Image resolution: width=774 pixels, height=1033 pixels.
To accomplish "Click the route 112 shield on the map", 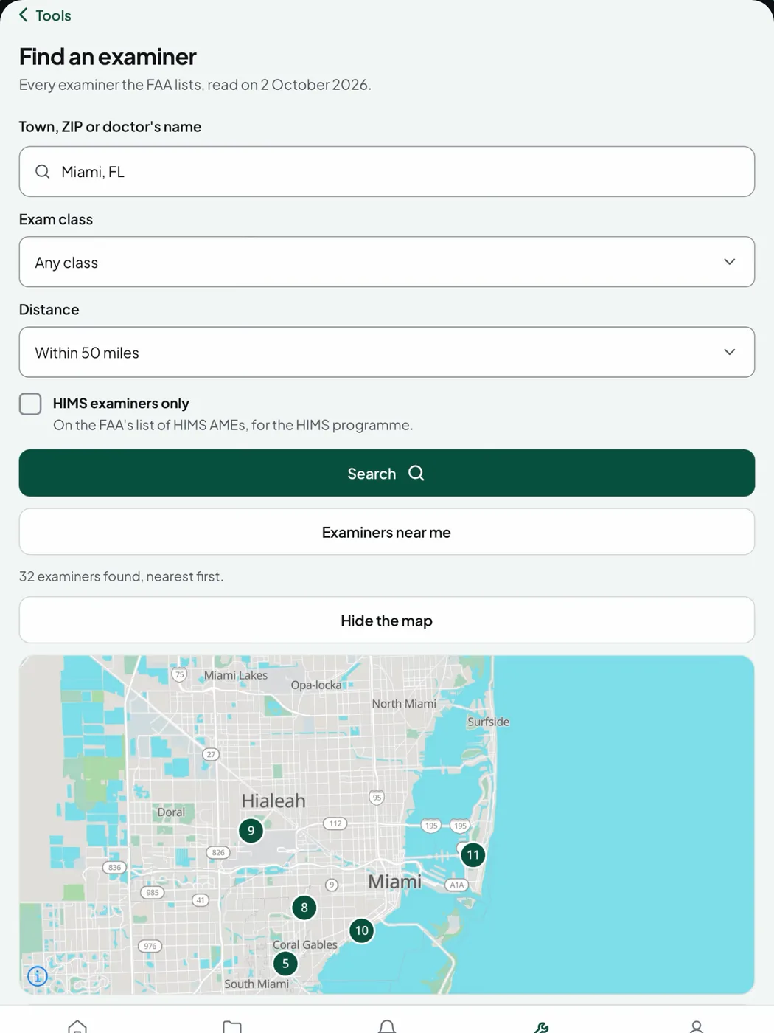I will (335, 823).
